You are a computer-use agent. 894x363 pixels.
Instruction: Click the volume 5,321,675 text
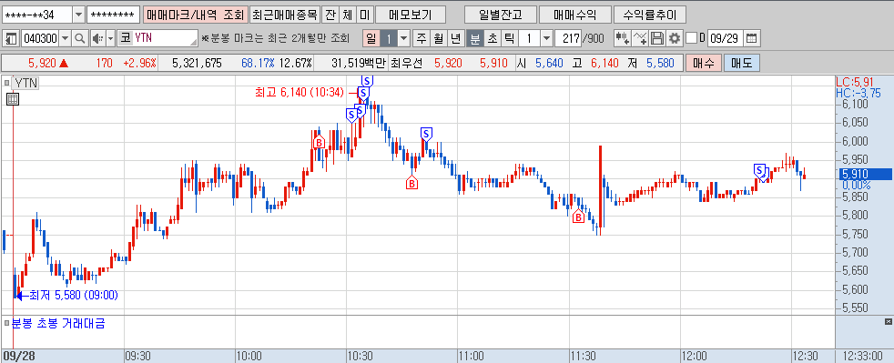click(x=197, y=63)
